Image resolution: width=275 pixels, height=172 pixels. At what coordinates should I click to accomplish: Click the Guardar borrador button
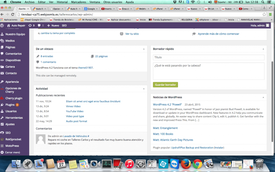(165, 85)
